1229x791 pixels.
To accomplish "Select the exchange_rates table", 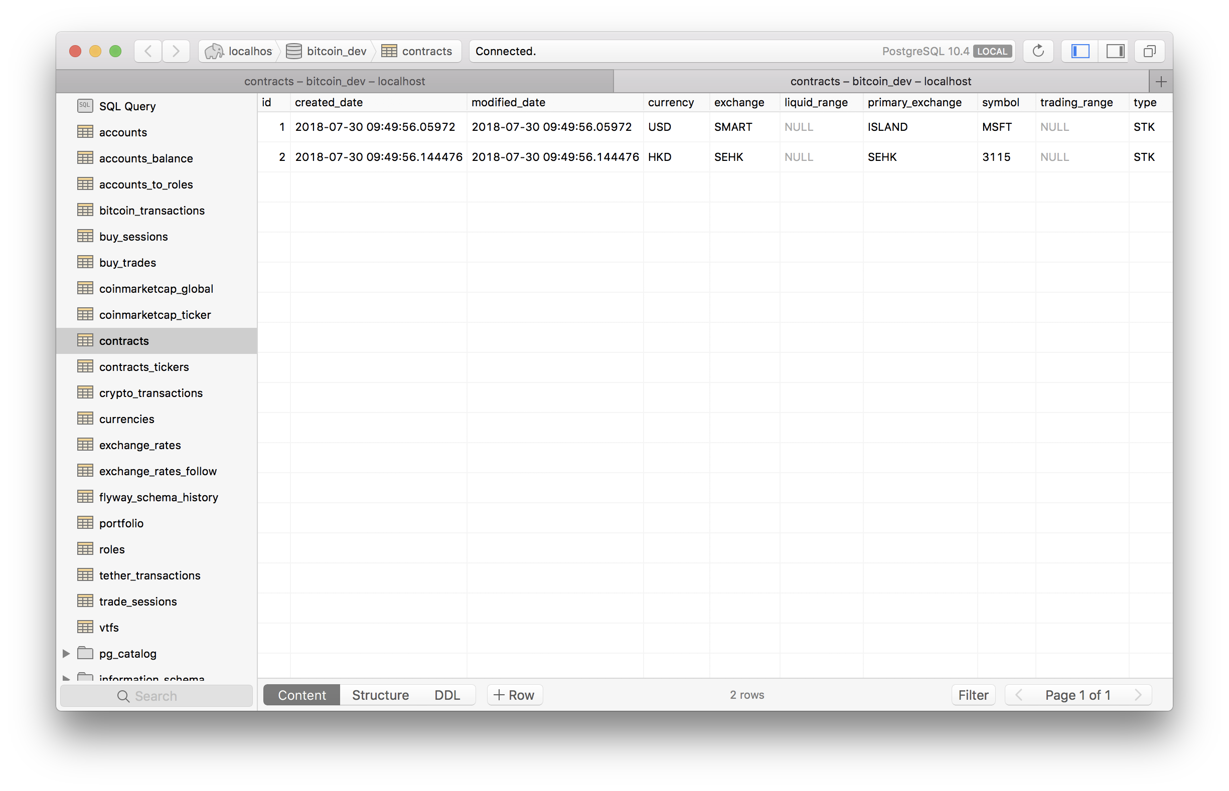I will click(140, 445).
